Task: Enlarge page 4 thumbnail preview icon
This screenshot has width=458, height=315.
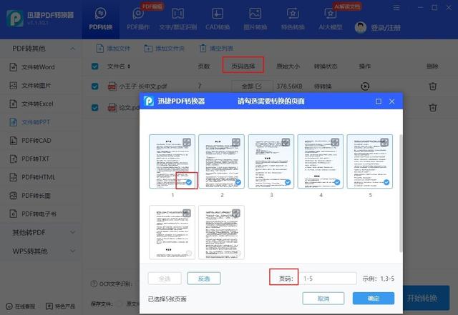Action: [335, 142]
